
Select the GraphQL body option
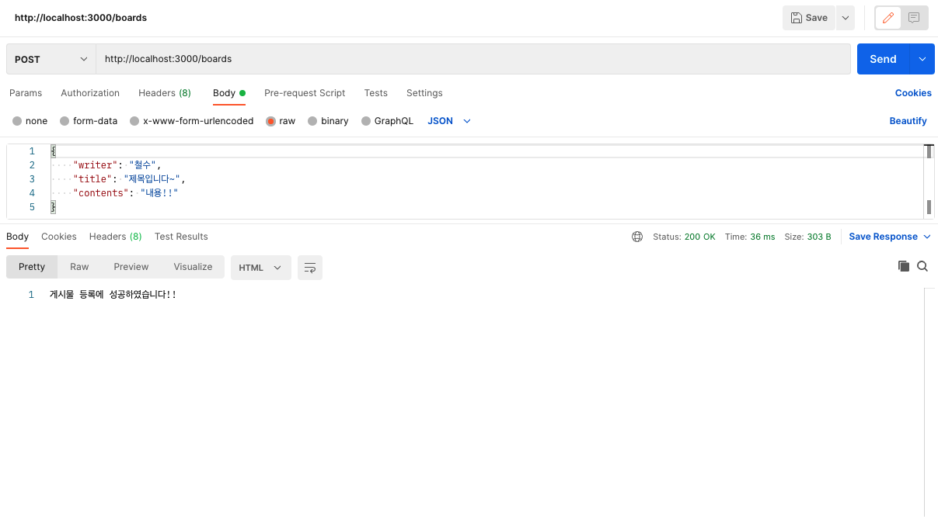pos(387,121)
